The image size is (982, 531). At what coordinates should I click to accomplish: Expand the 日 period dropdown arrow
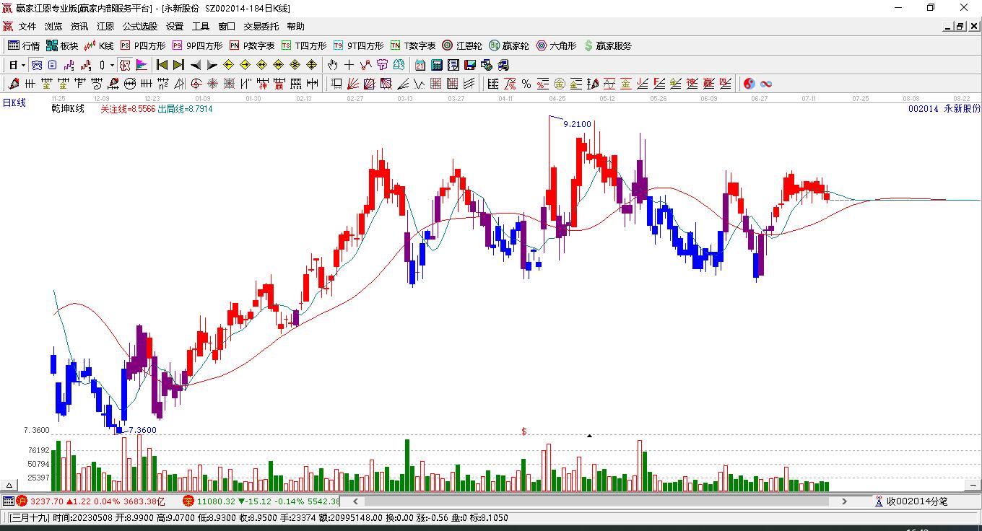pos(23,65)
